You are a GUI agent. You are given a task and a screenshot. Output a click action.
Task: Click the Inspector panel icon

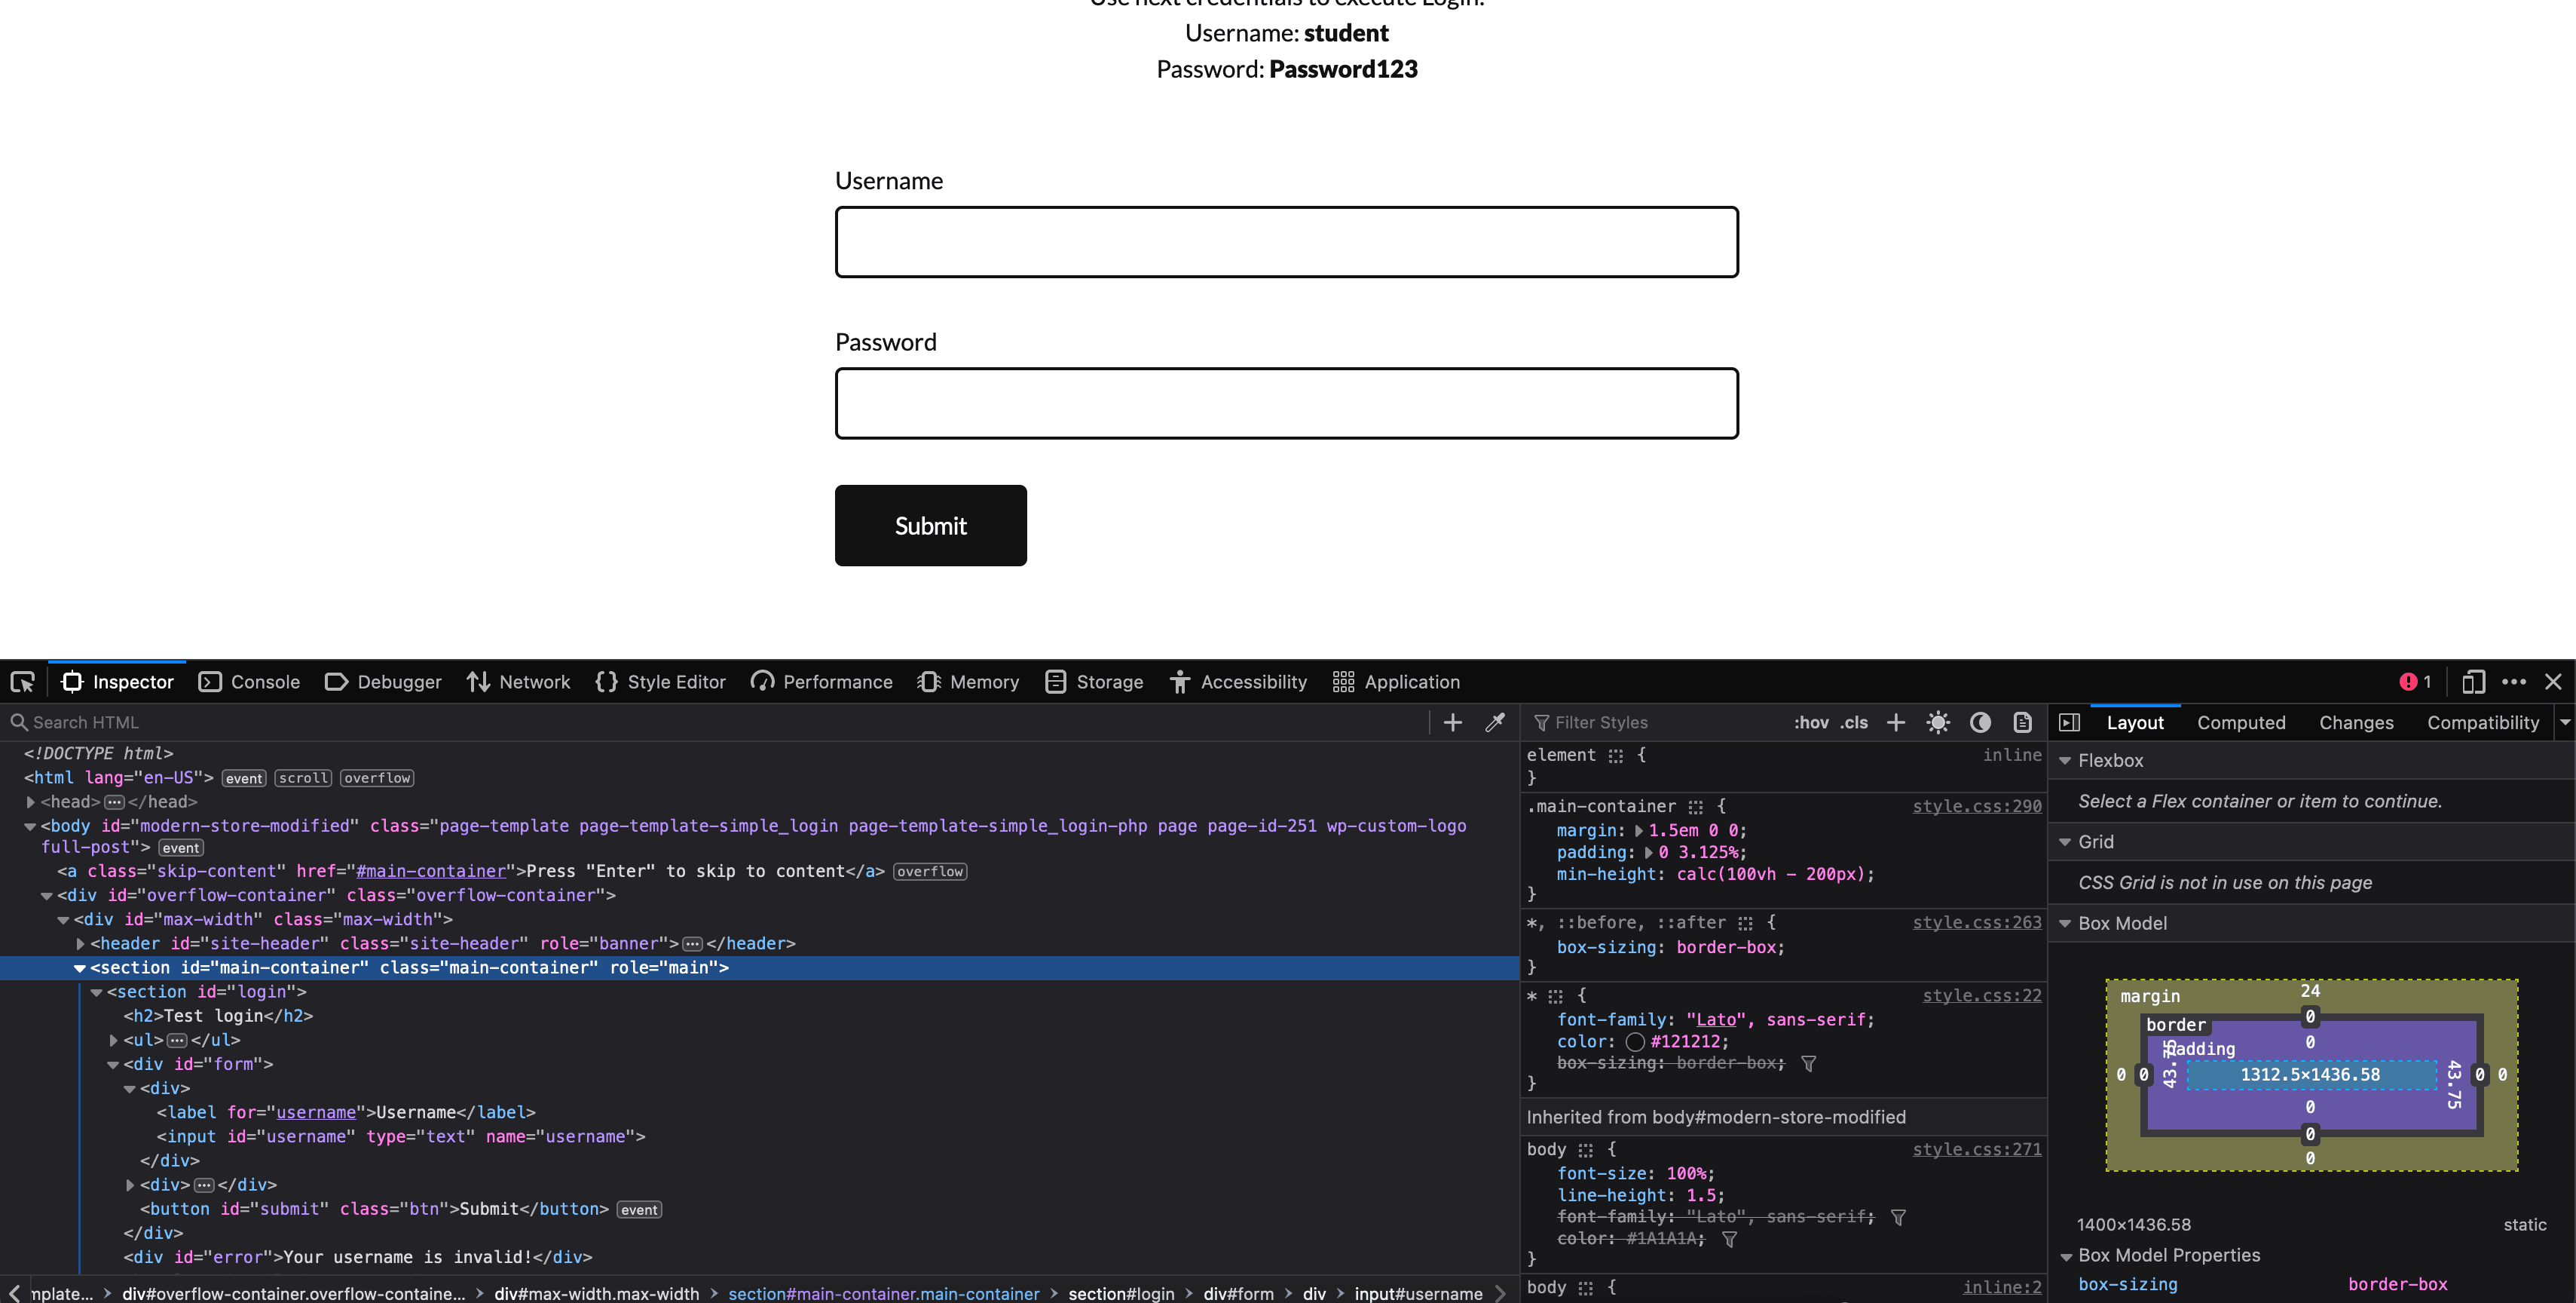tap(72, 682)
